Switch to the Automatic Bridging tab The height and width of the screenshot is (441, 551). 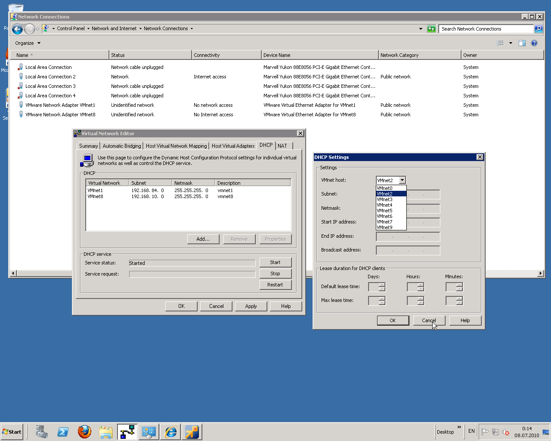122,146
